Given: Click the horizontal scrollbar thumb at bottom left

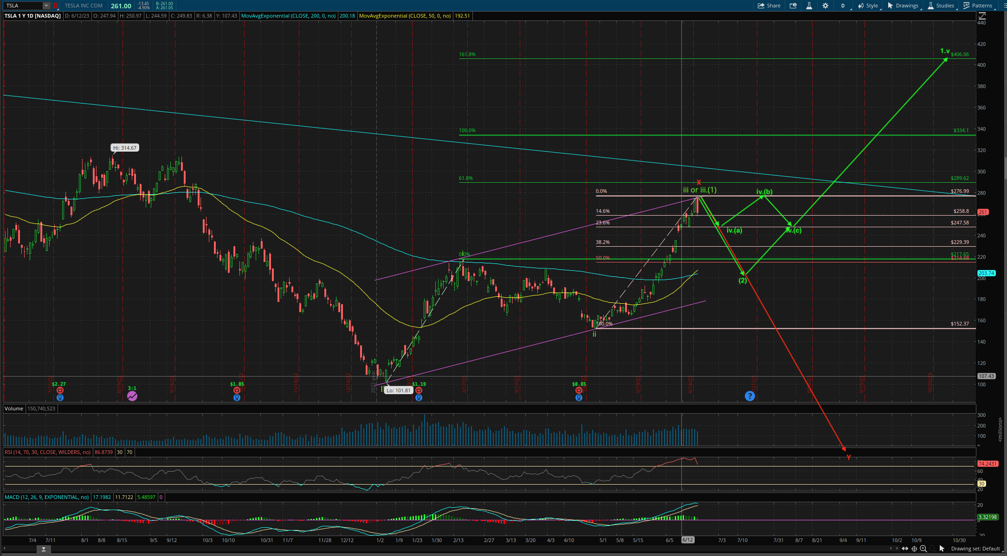Looking at the screenshot, I should tap(44, 550).
